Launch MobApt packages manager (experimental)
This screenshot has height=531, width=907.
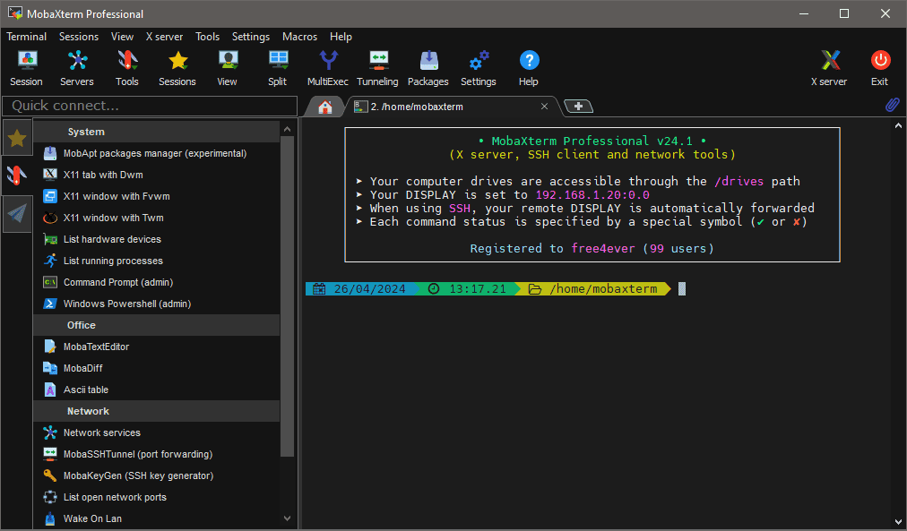pyautogui.click(x=156, y=153)
